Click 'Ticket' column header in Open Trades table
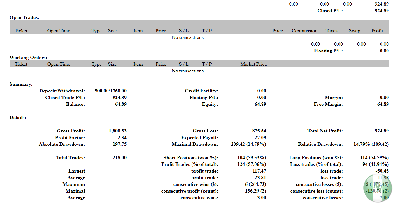The width and height of the screenshot is (399, 203). click(x=21, y=31)
